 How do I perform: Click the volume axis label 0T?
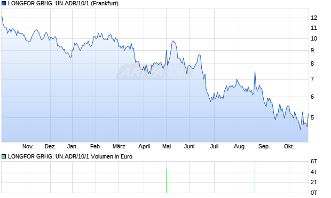(314, 193)
